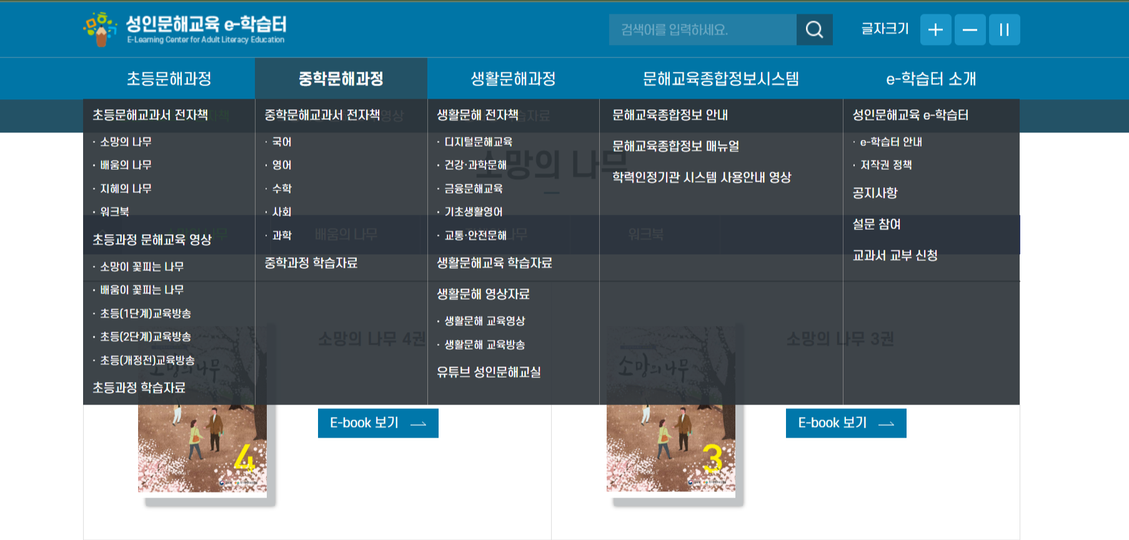The image size is (1129, 540).
Task: Open 소망이 꽃피는 나무 link
Action: 142,267
